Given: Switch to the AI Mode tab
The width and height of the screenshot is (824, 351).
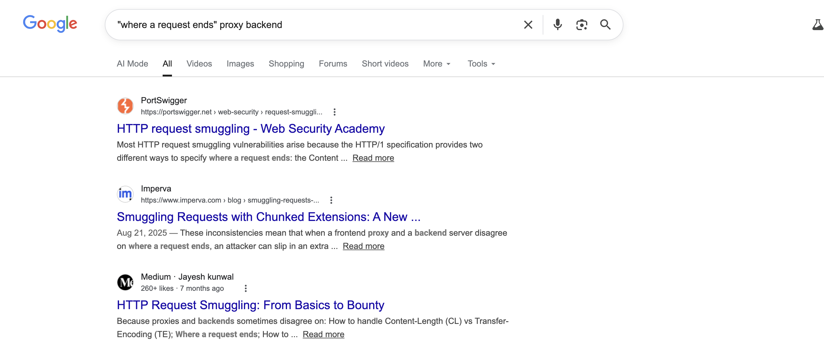Looking at the screenshot, I should tap(132, 64).
